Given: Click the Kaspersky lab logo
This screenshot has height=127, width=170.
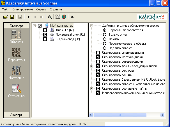Looking at the screenshot, I should [x=151, y=17].
